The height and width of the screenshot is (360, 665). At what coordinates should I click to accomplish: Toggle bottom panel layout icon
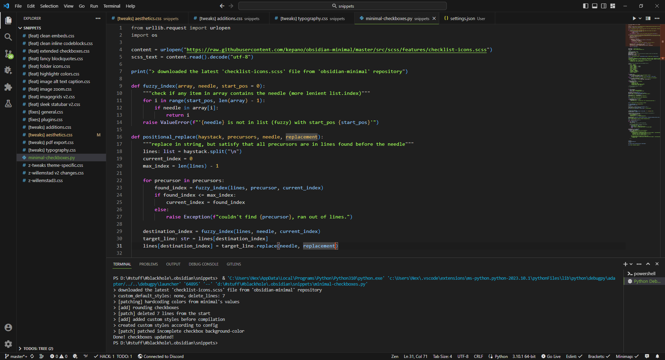coord(595,6)
